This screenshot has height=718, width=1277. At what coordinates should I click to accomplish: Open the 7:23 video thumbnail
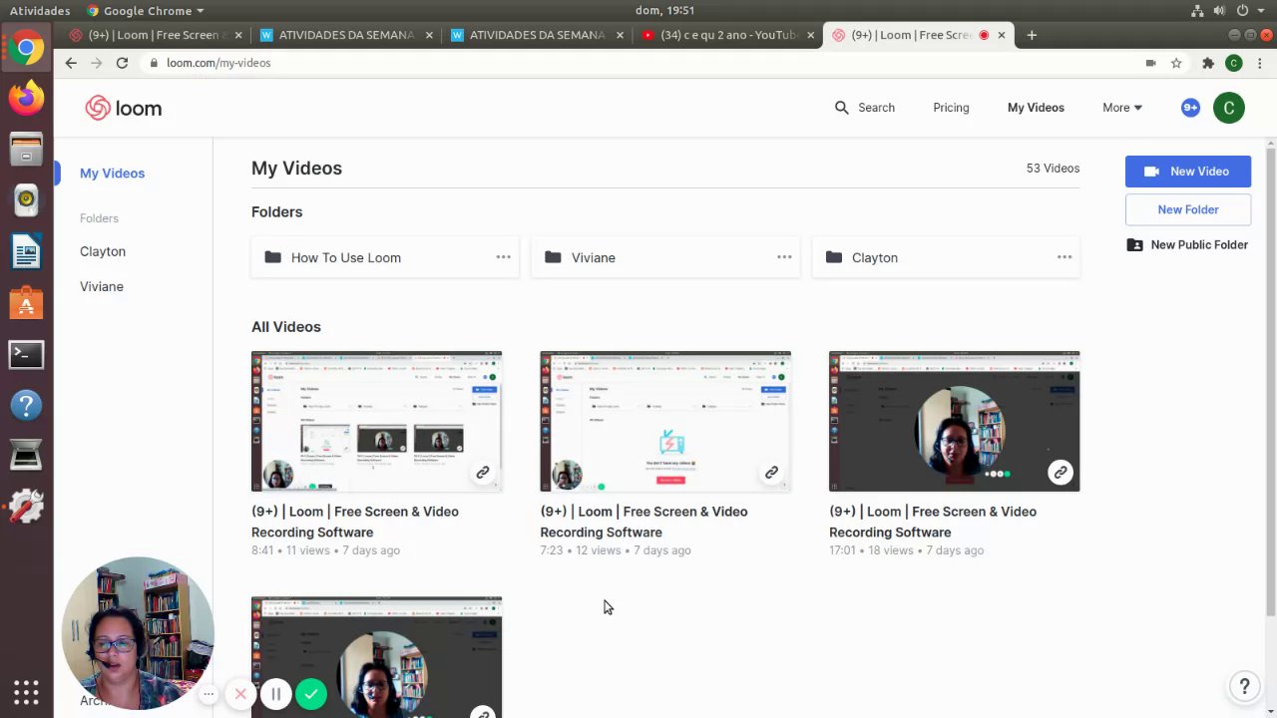[x=665, y=421]
